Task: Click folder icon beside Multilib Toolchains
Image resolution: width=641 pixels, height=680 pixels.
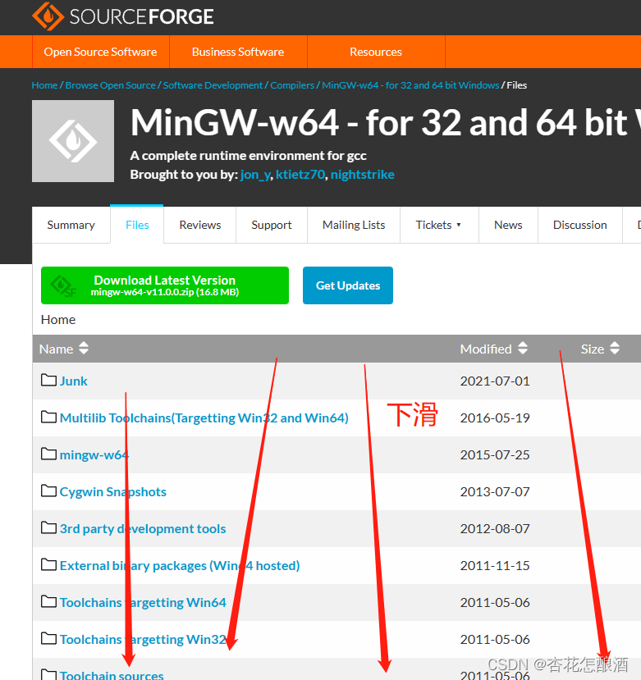Action: tap(48, 418)
